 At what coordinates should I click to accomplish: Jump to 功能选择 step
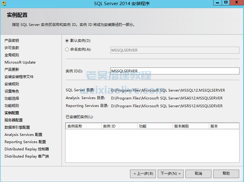(x=12, y=99)
